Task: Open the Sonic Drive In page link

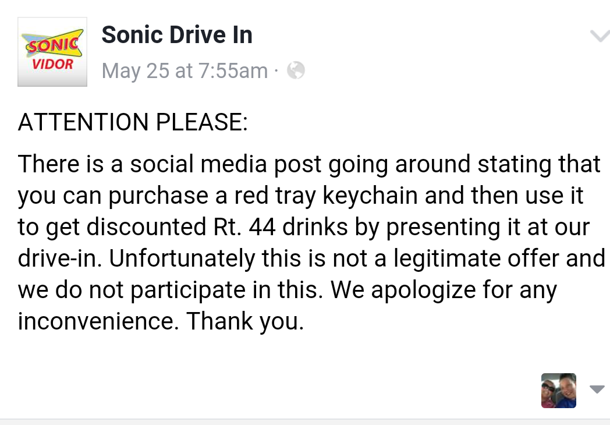Action: click(177, 34)
